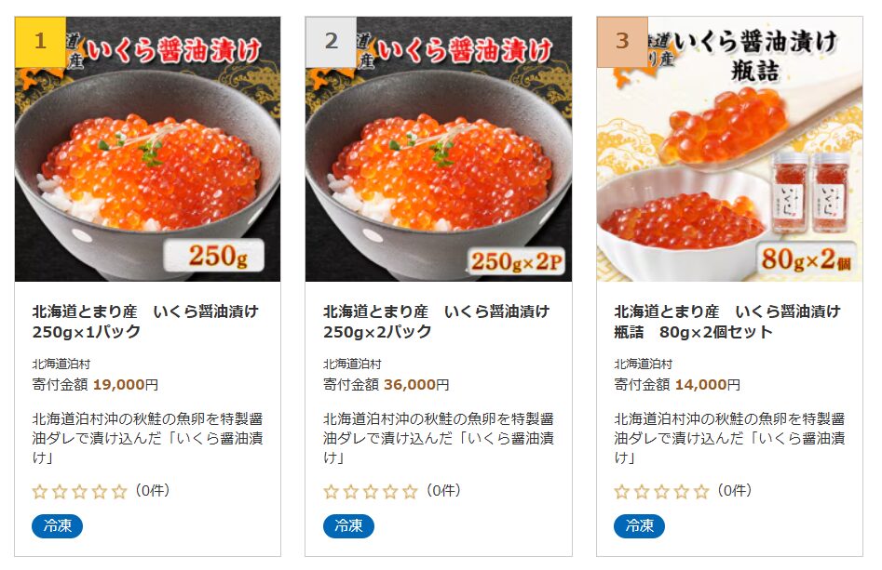
Task: Click the 14,000円 donation amount
Action: click(708, 385)
